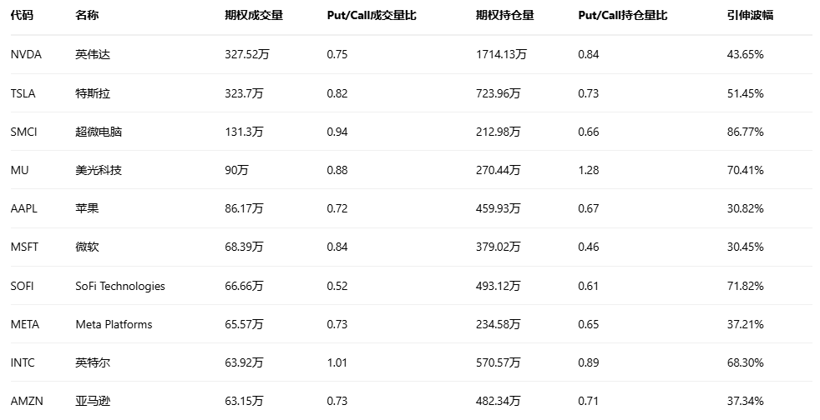Click the INTC ticker code
This screenshot has width=820, height=420.
click(23, 362)
